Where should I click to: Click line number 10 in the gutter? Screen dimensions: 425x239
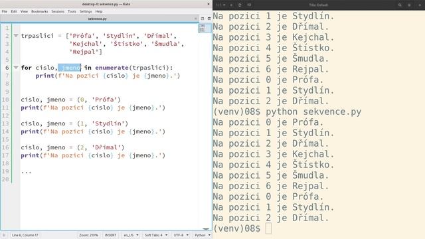6,100
